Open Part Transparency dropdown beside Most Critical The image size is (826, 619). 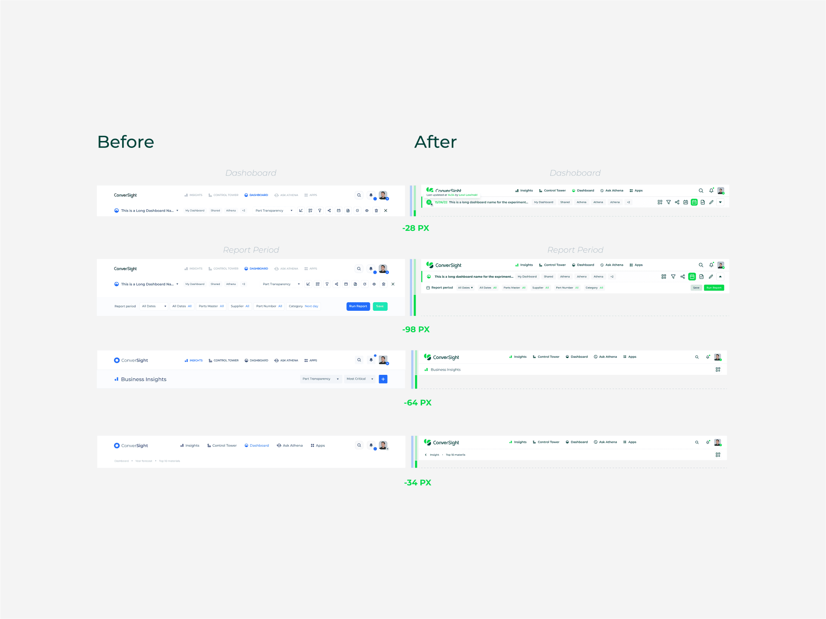321,379
